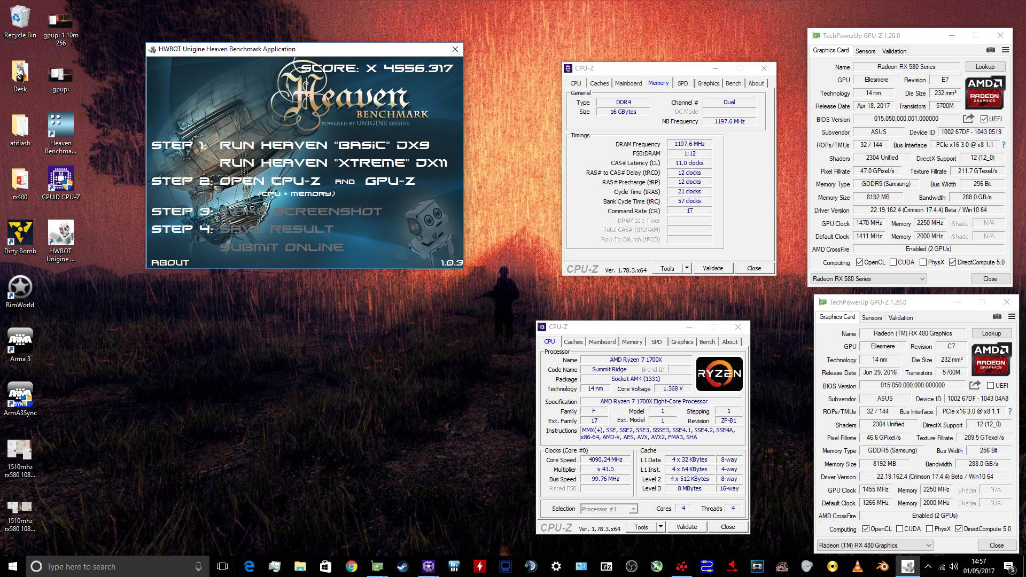Image resolution: width=1026 pixels, height=577 pixels.
Task: Click SUBMIT ONLINE in HWBOT Heaven app
Action: click(x=282, y=247)
